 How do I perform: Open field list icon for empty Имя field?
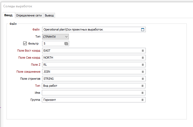143,93
